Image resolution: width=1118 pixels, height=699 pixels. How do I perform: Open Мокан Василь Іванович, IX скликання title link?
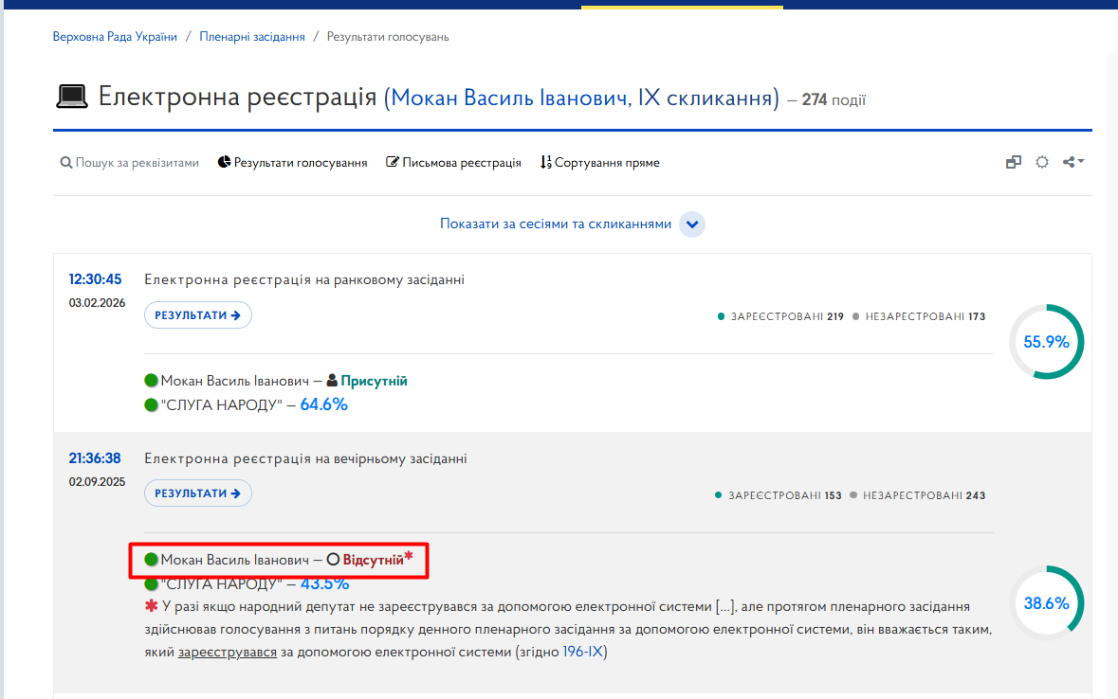[x=582, y=98]
